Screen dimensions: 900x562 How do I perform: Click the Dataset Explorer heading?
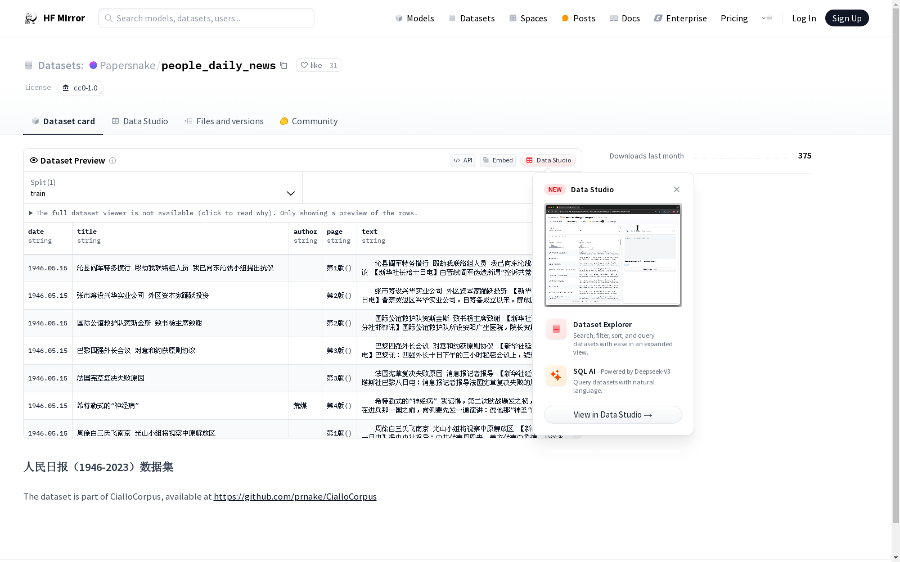602,324
